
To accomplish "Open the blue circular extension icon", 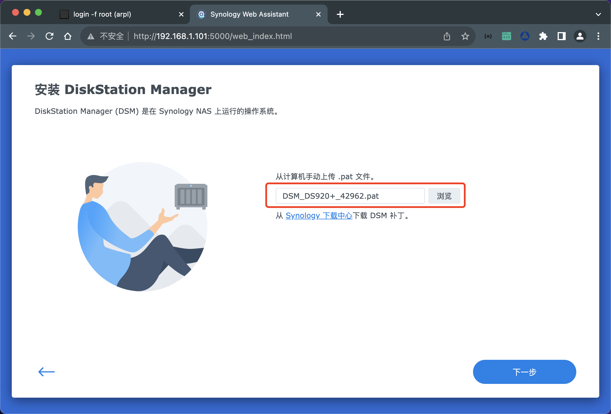I will coord(525,36).
